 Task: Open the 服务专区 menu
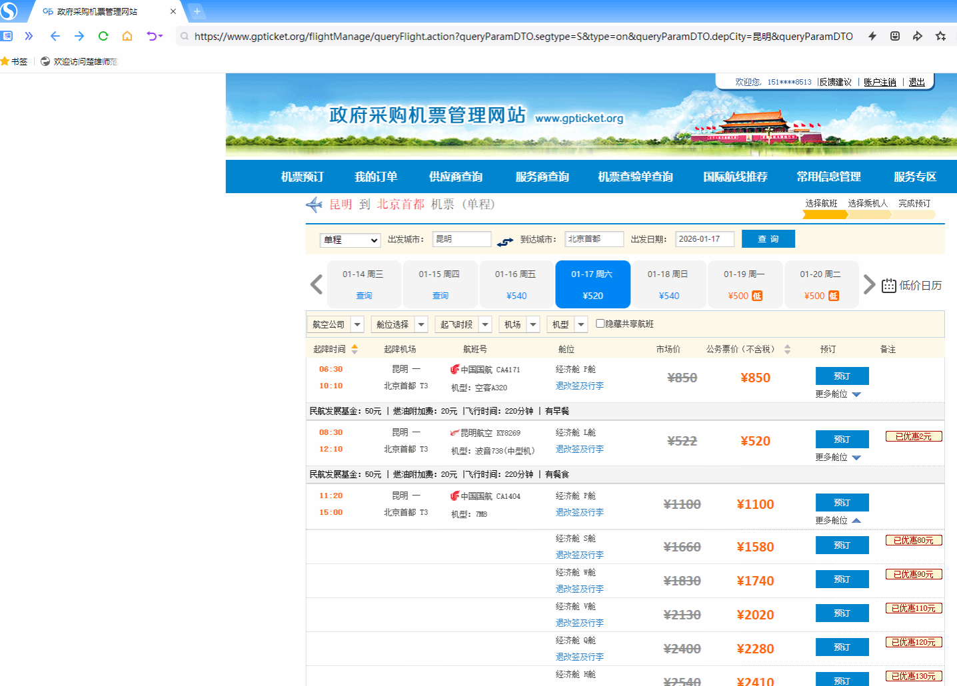[915, 176]
